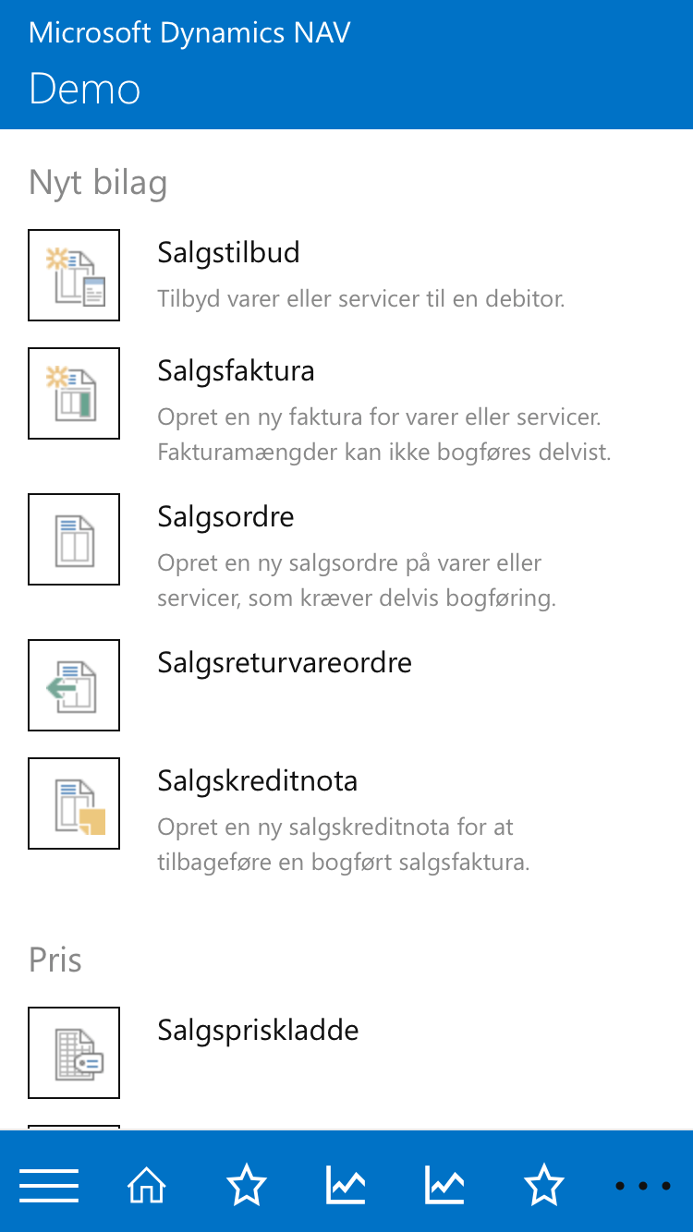The width and height of the screenshot is (693, 1232).
Task: Select the Salgsfaktura title text
Action: (236, 371)
